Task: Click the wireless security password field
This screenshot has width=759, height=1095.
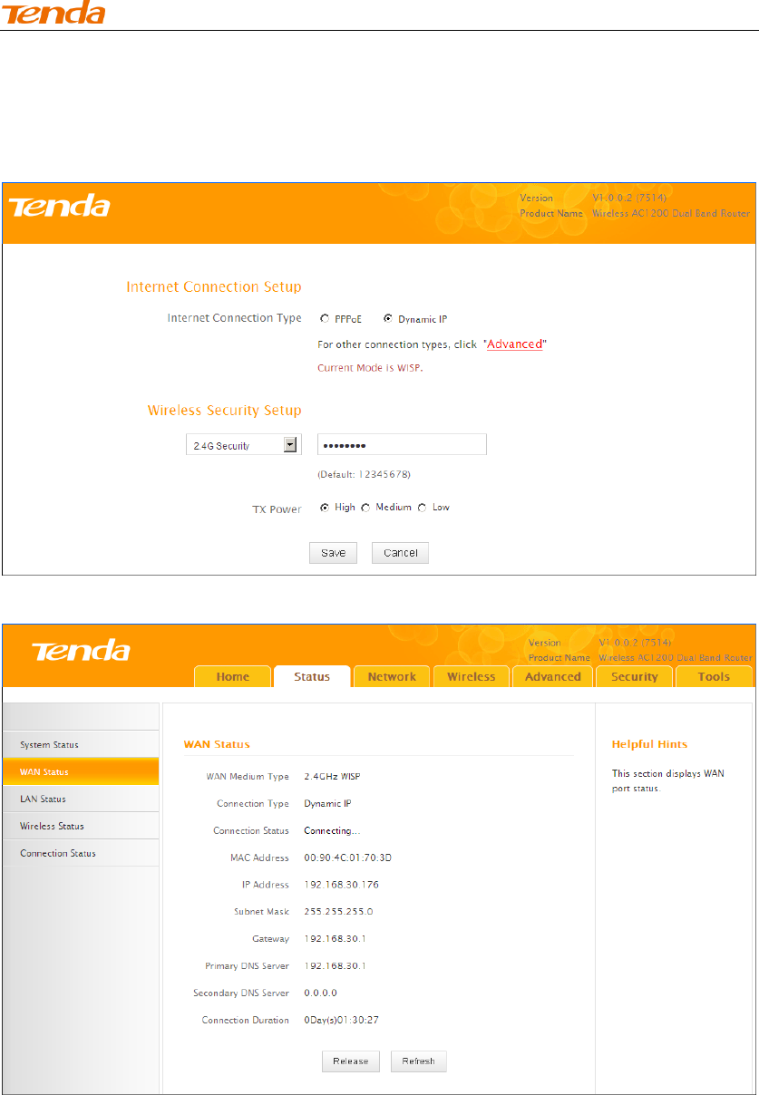Action: click(402, 444)
